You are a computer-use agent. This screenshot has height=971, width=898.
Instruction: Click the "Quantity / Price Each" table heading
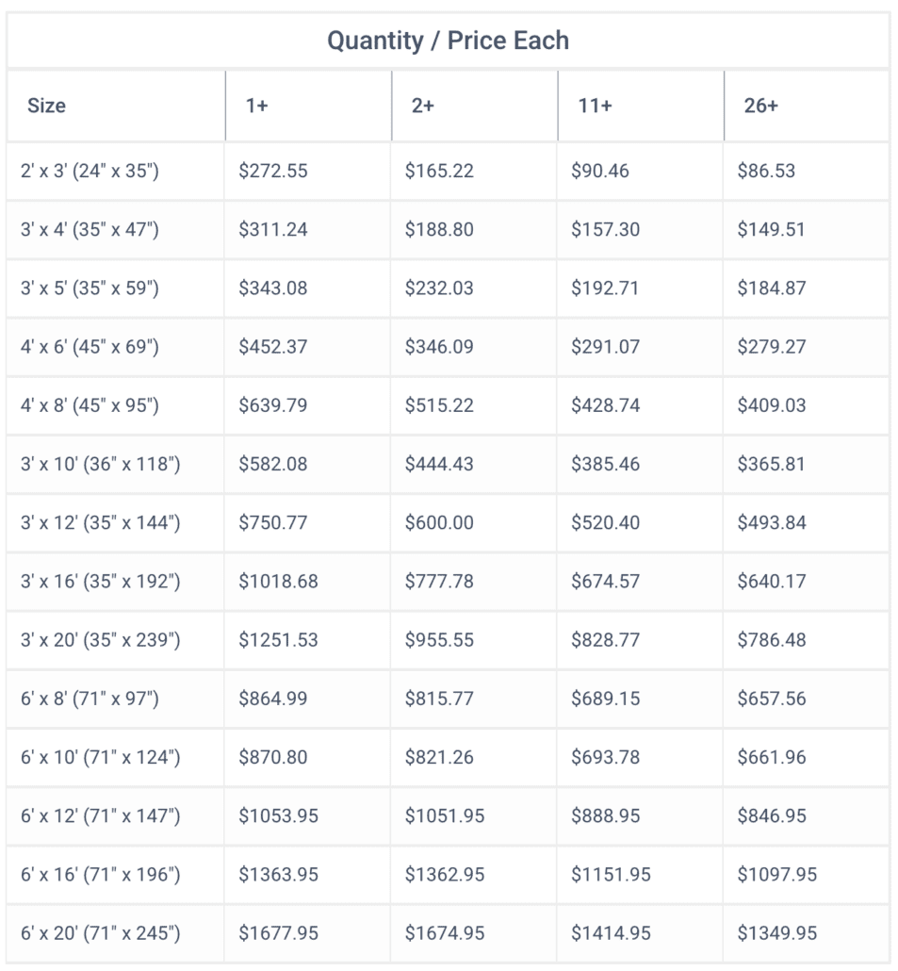point(448,41)
